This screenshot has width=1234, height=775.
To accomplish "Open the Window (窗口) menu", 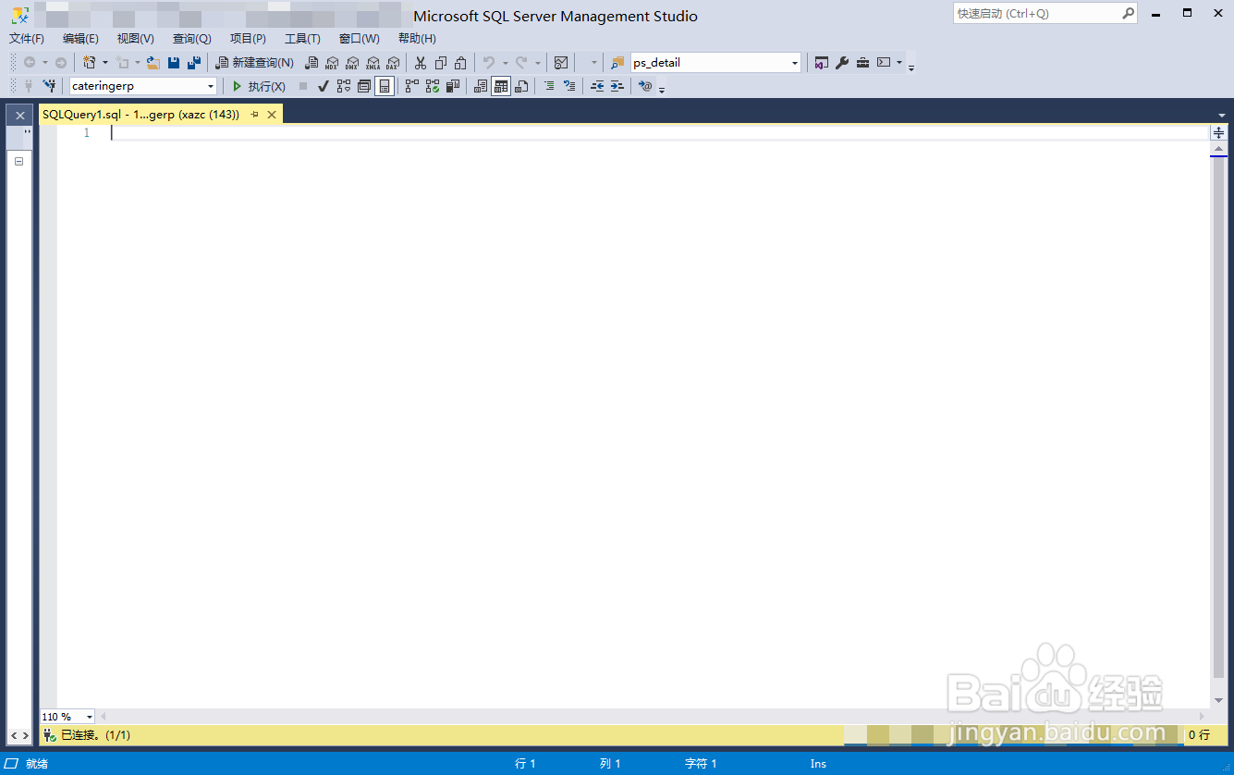I will pos(359,39).
